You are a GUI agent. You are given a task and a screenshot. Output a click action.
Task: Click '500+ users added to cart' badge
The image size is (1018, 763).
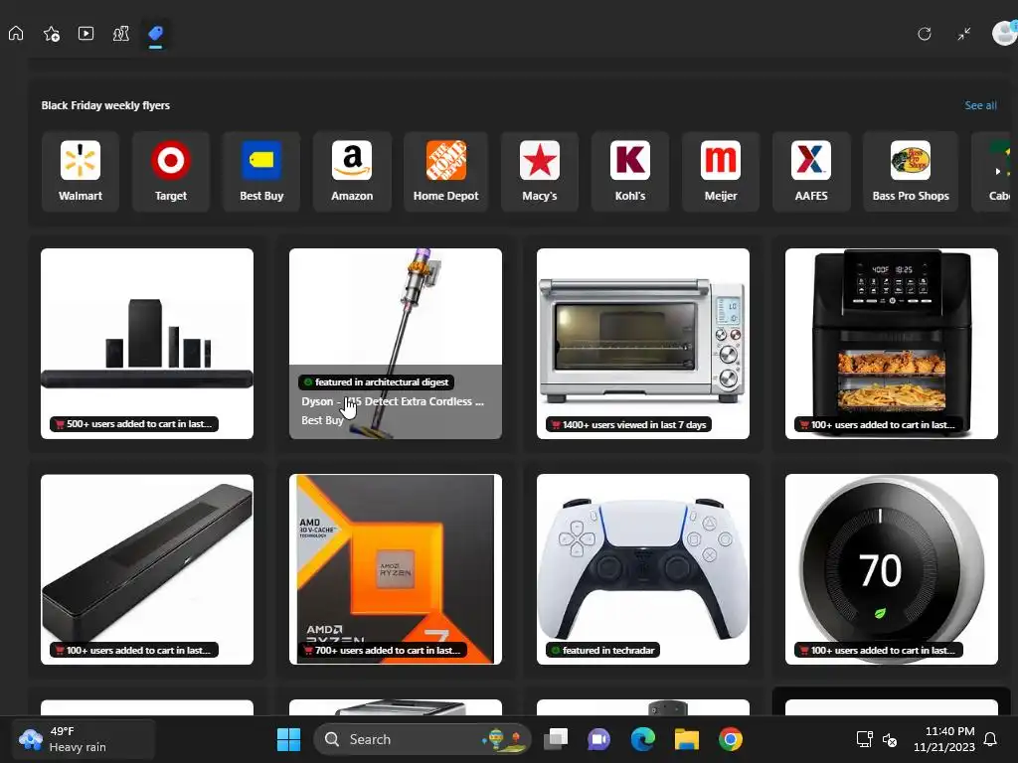134,423
